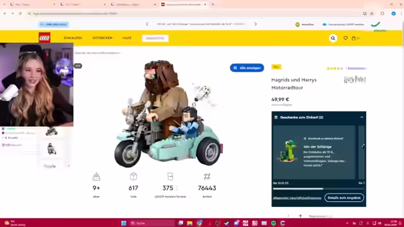
Task: Open File Explorer from the taskbar
Action: 189,223
